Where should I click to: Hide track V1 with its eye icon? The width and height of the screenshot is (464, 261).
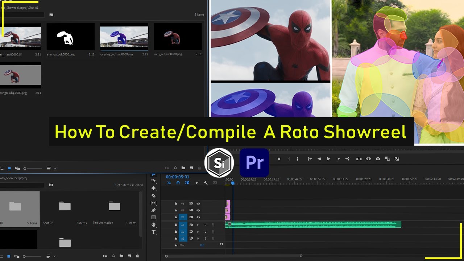click(x=198, y=217)
